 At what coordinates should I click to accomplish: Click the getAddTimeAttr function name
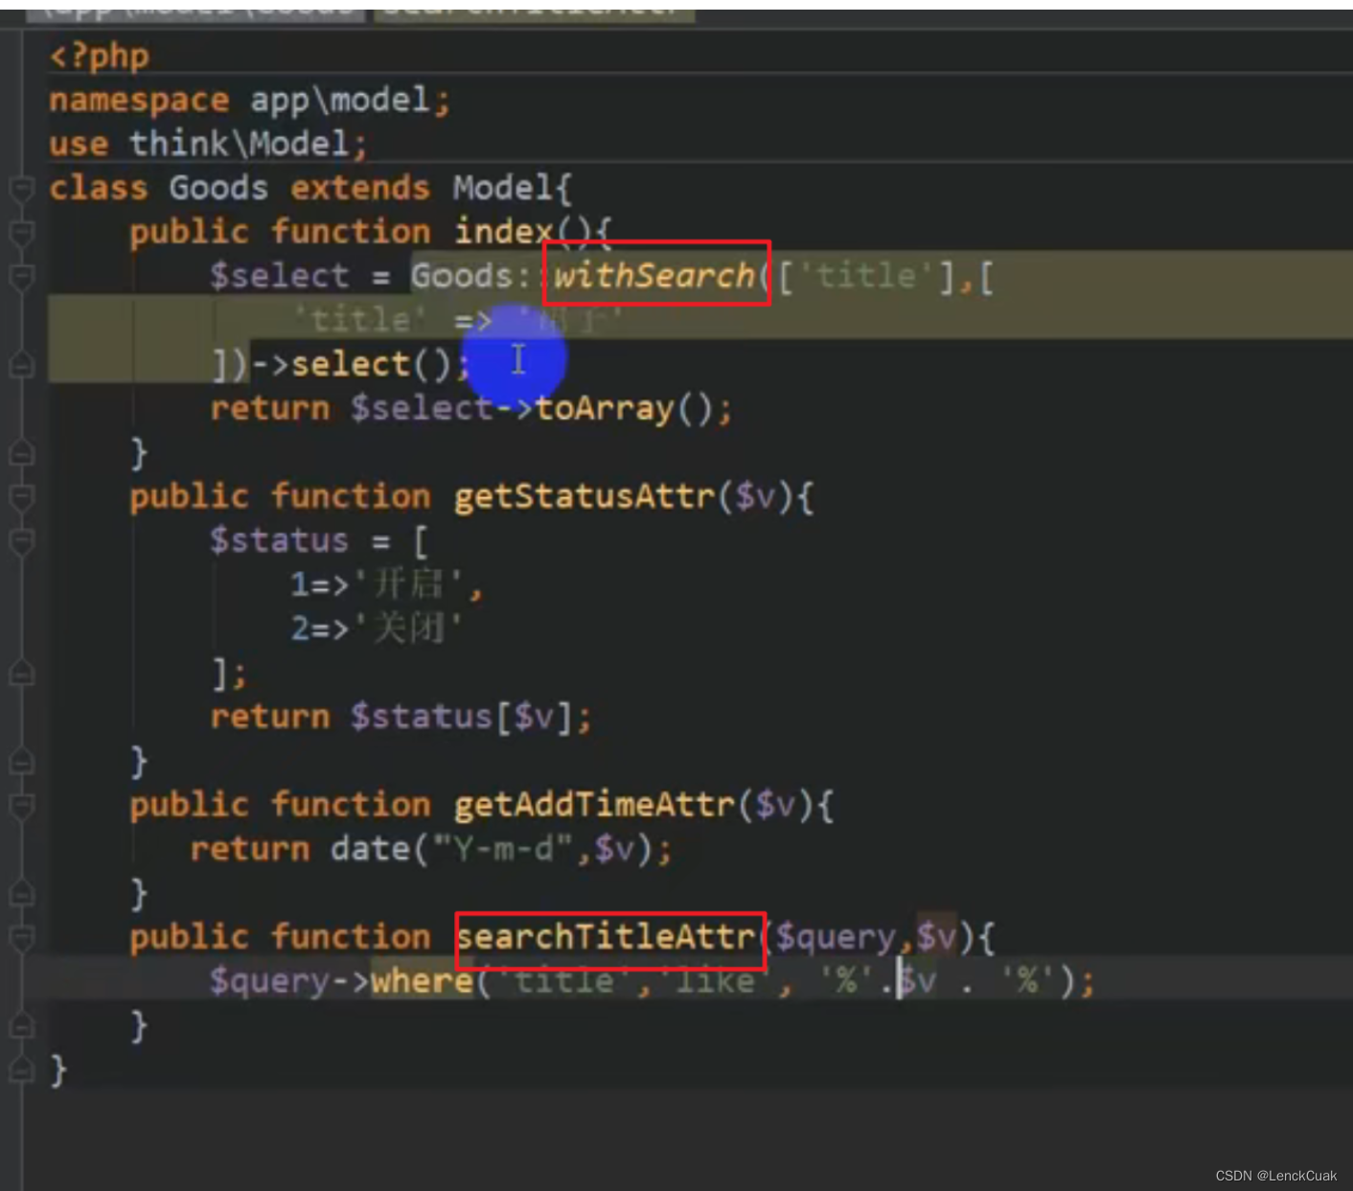point(594,805)
